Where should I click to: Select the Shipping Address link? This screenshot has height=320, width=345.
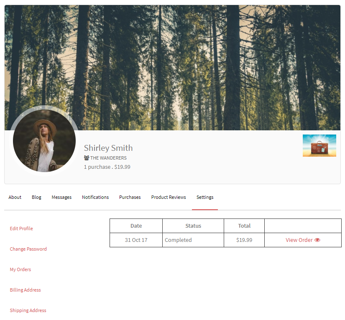(28, 310)
